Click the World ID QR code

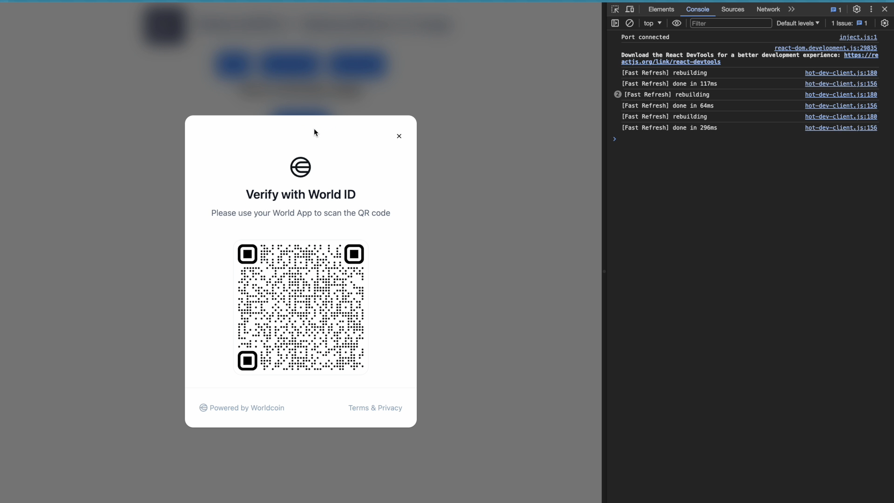[301, 307]
